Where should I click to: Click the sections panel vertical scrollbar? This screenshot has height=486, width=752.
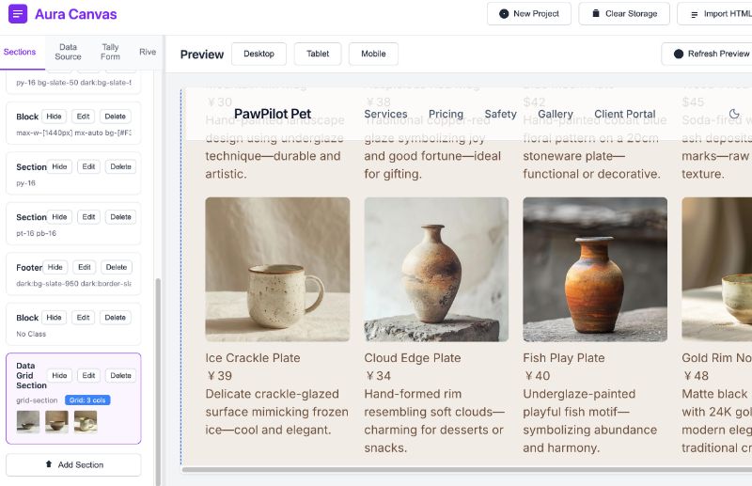coord(158,382)
